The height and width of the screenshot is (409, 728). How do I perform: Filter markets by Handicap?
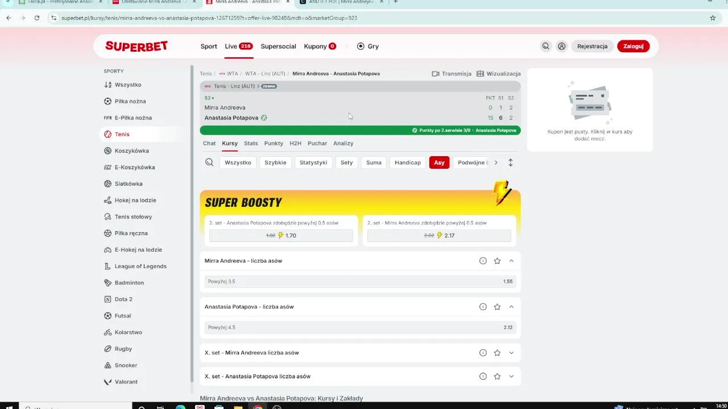[x=408, y=162]
